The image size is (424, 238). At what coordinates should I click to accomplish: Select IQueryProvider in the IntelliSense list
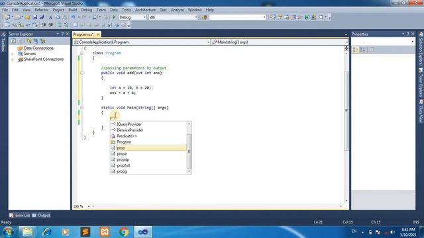(148, 124)
